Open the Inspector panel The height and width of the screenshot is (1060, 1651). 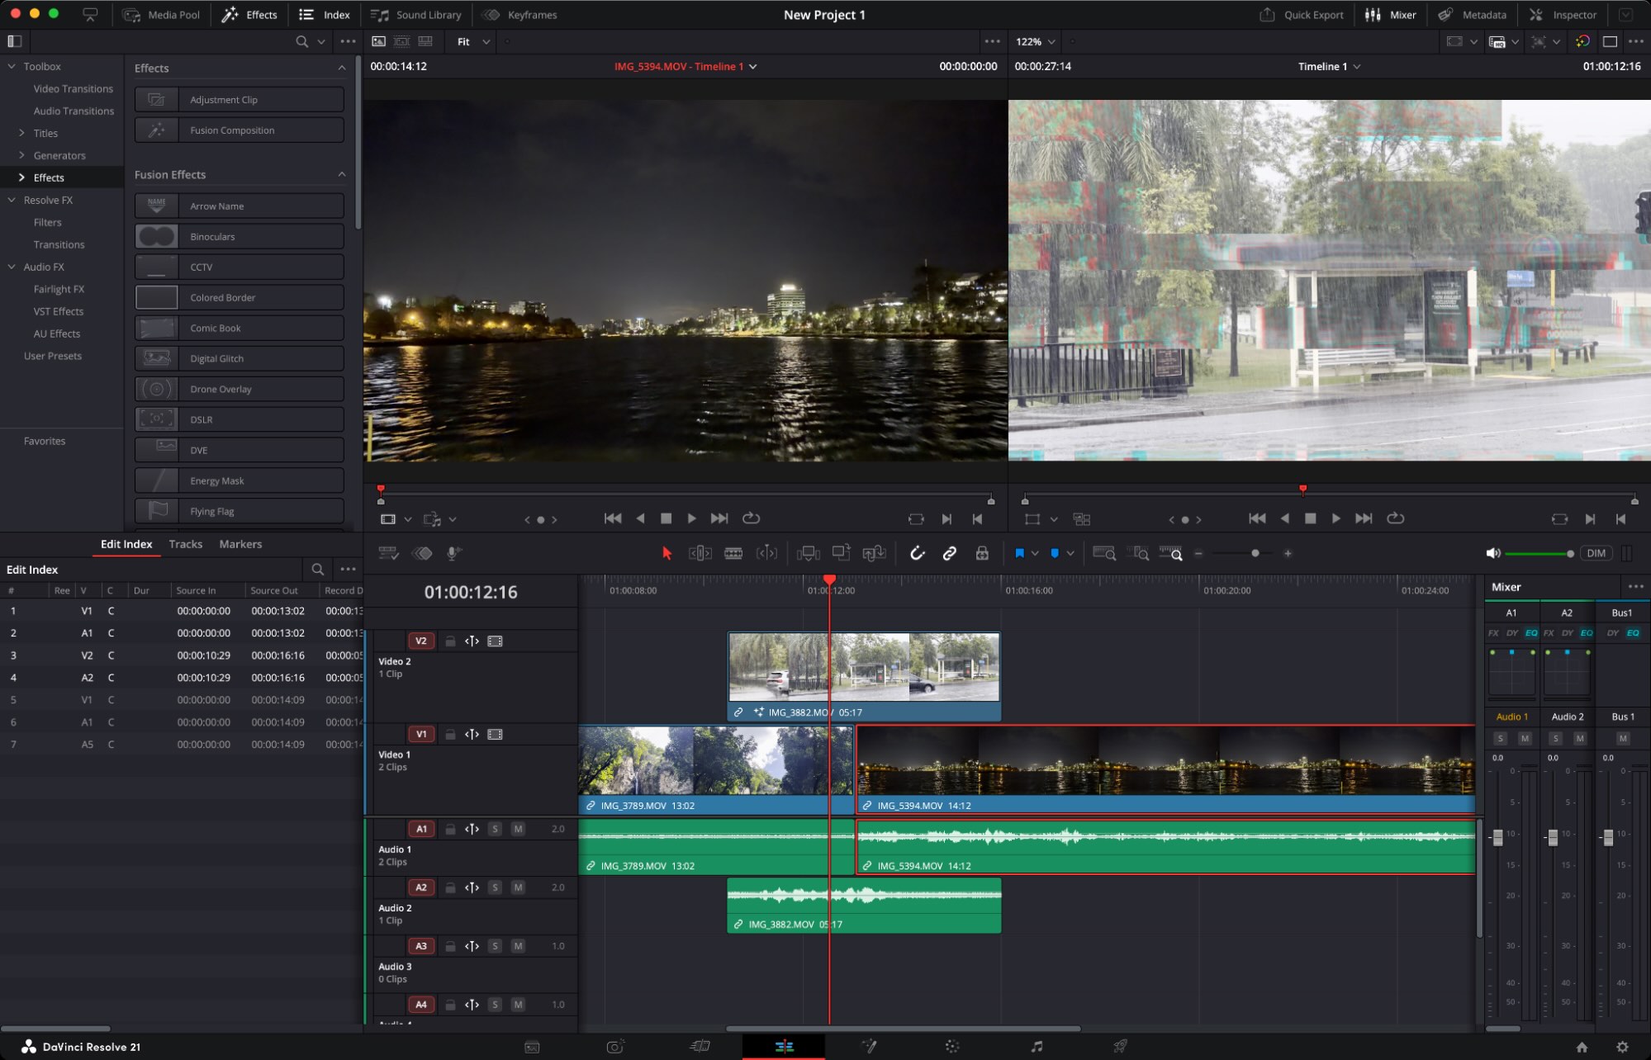1563,15
